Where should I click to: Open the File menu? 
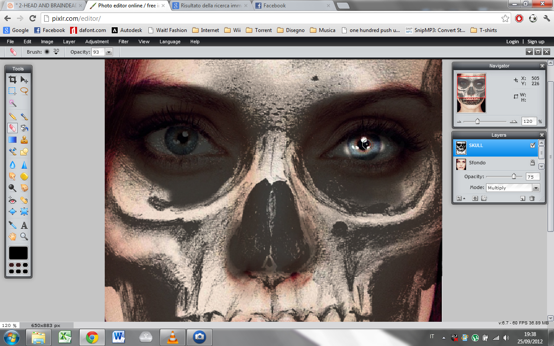pos(10,42)
